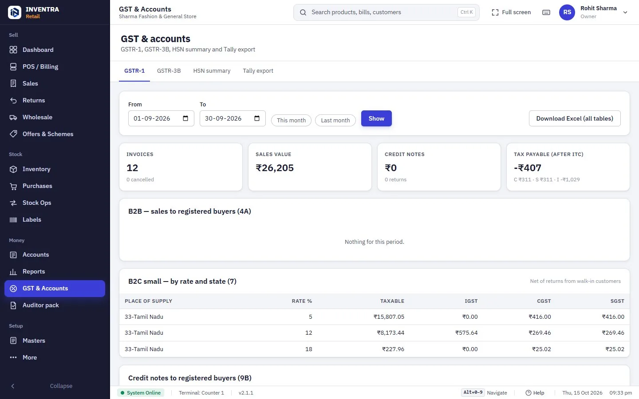Image resolution: width=639 pixels, height=399 pixels.
Task: Click the RS user avatar
Action: click(567, 12)
